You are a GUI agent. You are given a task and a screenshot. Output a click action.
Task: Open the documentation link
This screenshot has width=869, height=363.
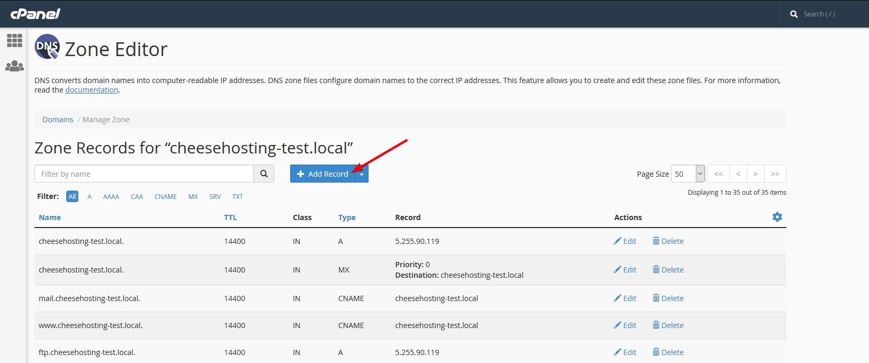coord(92,90)
